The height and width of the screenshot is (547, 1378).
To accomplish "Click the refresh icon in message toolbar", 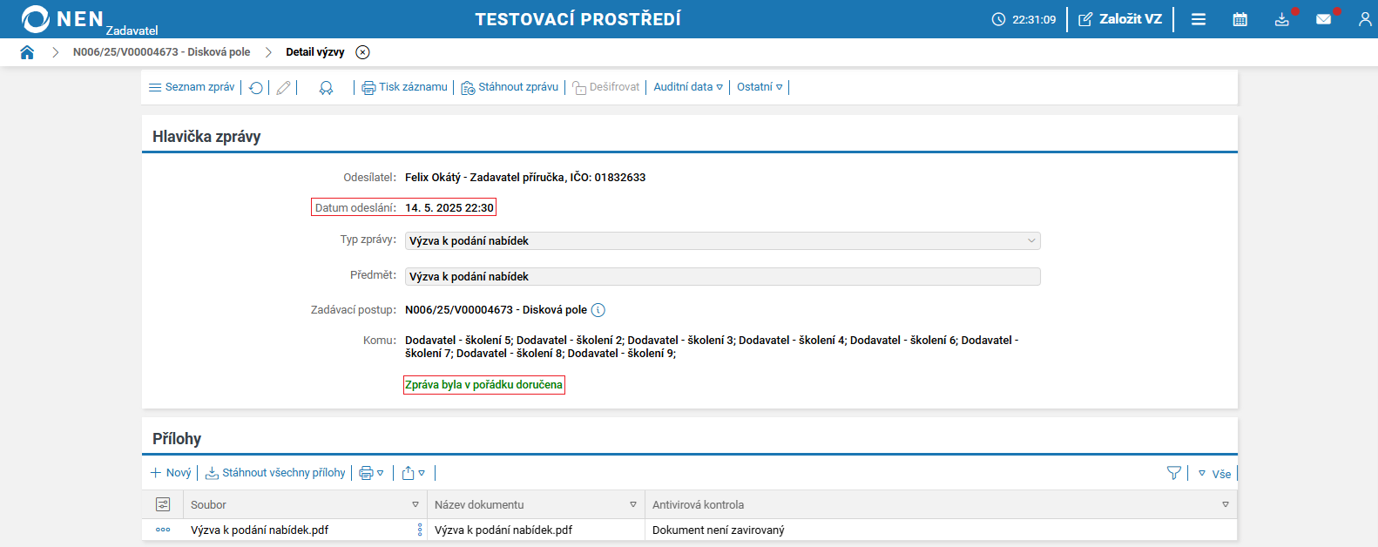I will click(256, 88).
